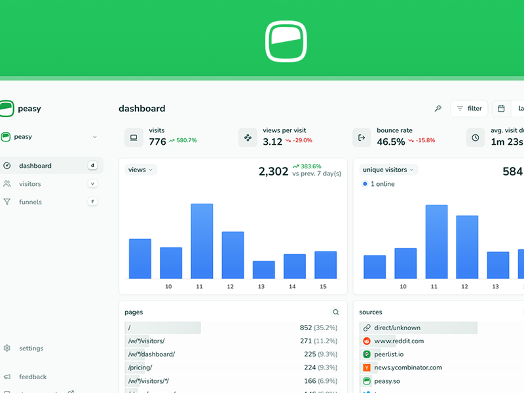Open the unique visitors metric dropdown
This screenshot has width=524, height=393.
(x=389, y=170)
